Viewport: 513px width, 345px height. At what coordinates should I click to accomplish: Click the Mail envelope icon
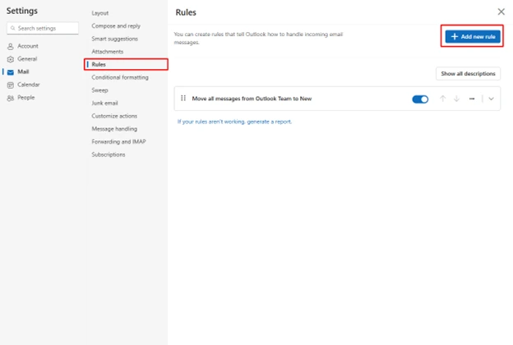tap(11, 72)
